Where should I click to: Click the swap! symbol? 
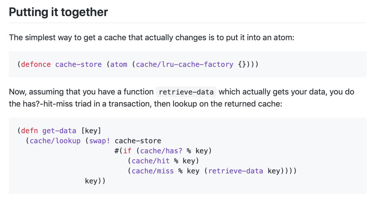click(x=100, y=141)
